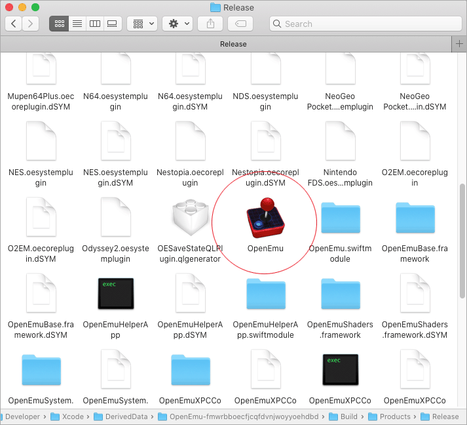Viewport: 467px width, 425px height.
Task: Select OpenEmuBase.framework.dSYM file
Action: click(x=41, y=293)
